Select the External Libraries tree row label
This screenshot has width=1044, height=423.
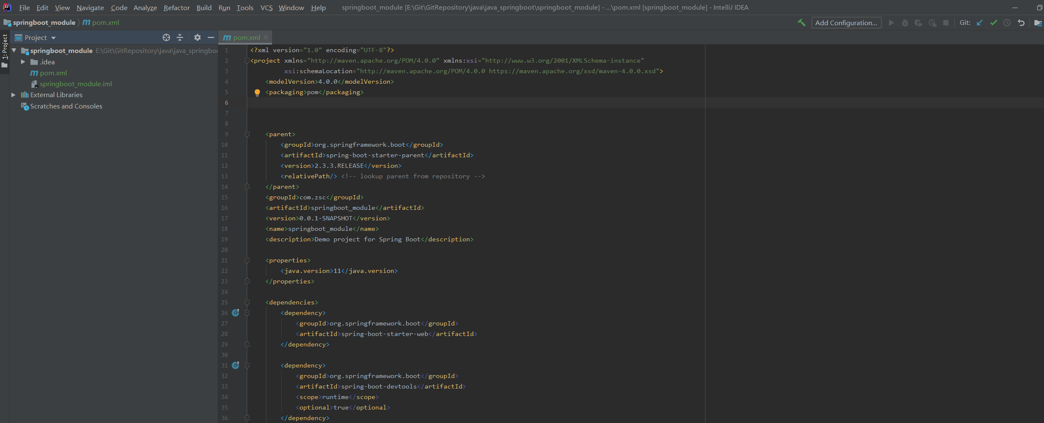(x=56, y=95)
